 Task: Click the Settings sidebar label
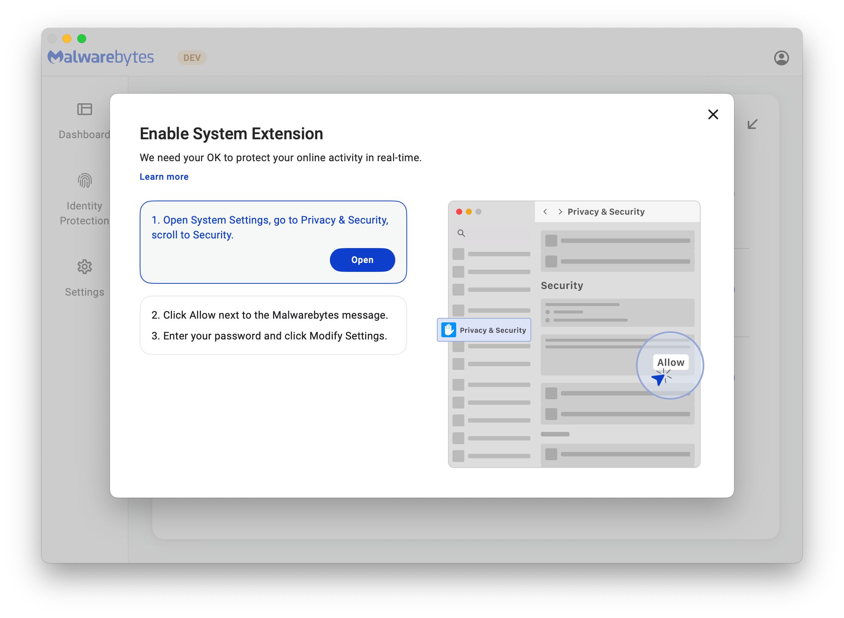pyautogui.click(x=85, y=292)
